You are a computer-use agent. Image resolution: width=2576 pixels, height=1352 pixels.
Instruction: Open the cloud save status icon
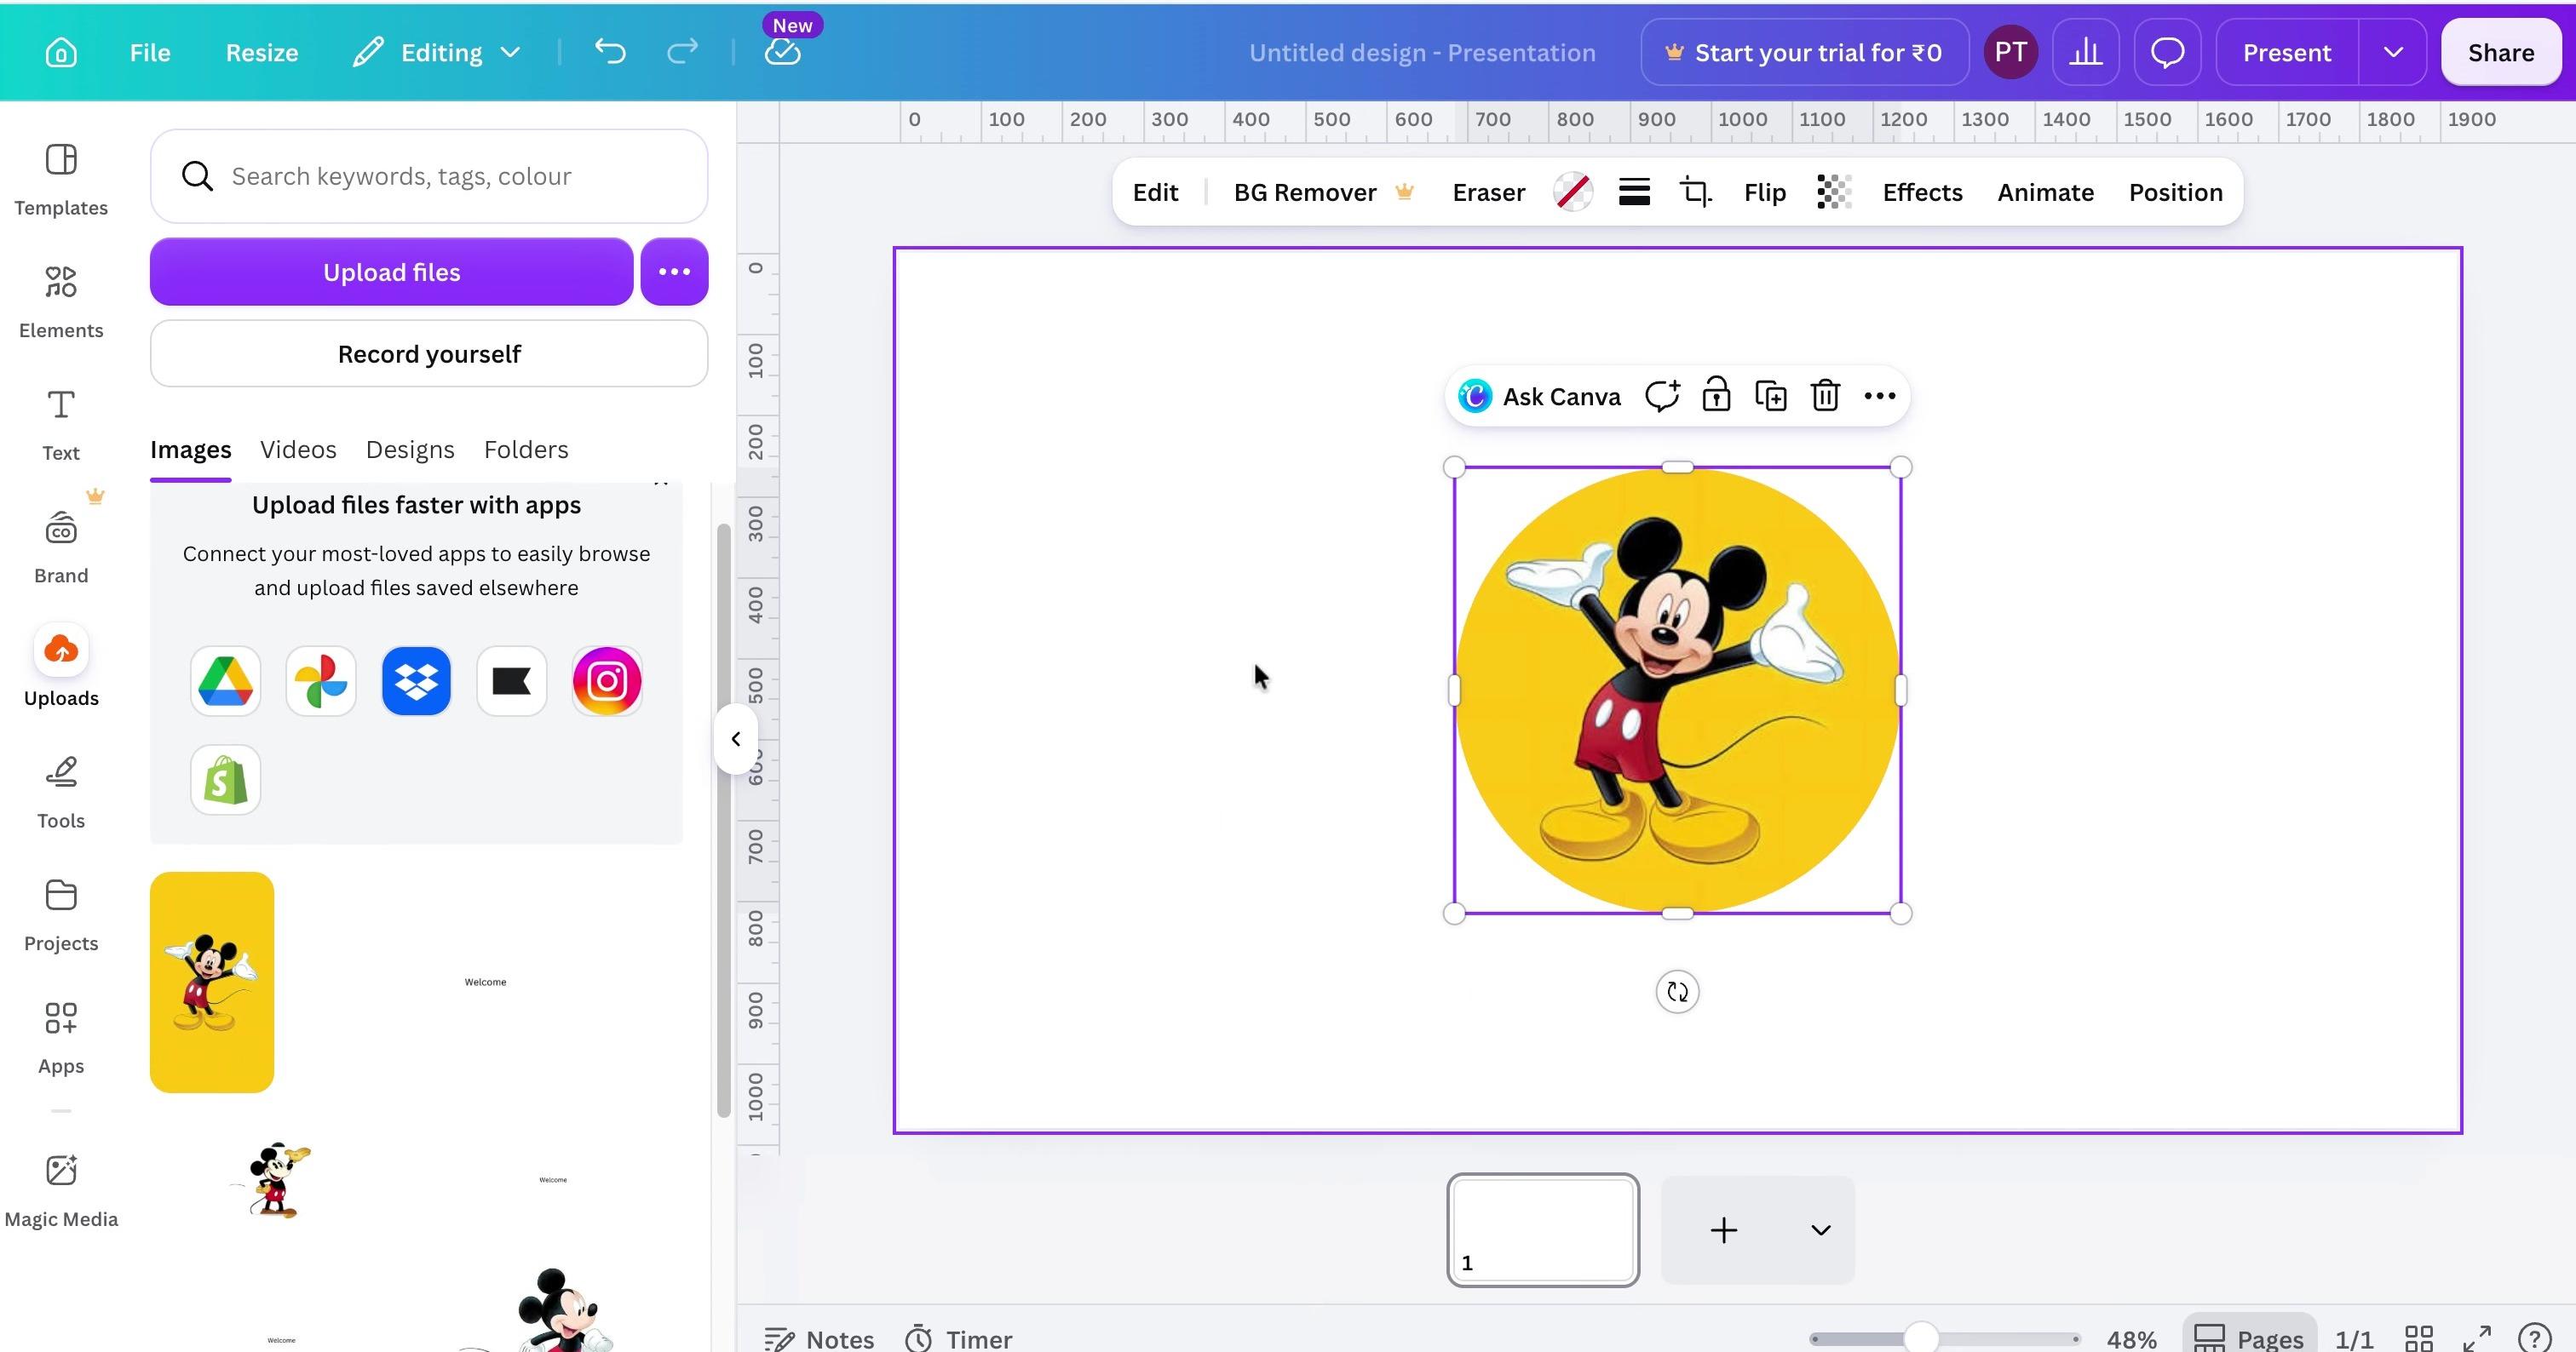click(x=783, y=52)
